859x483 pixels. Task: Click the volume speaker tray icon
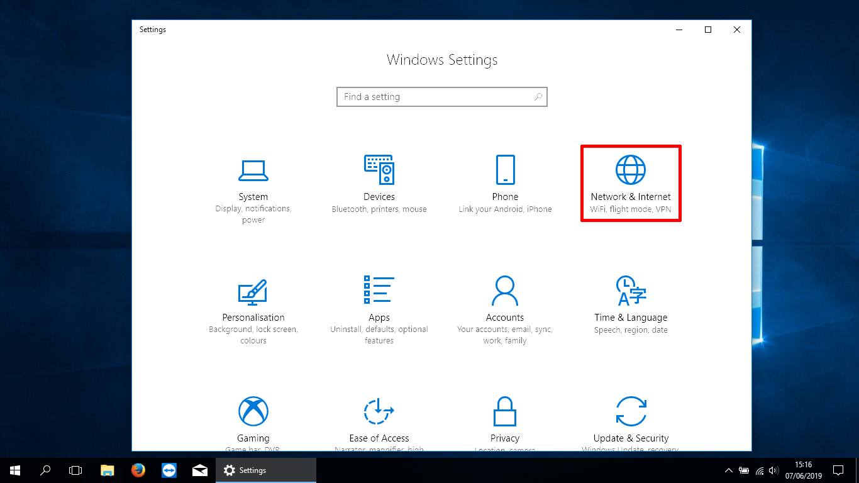coord(773,470)
